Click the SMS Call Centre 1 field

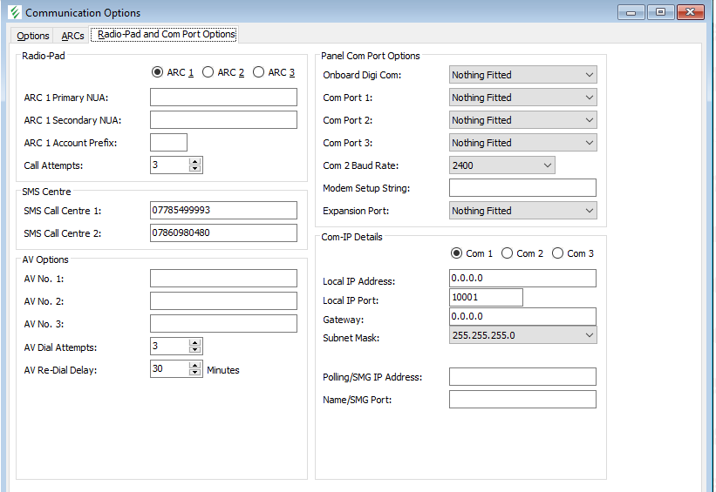pos(223,210)
